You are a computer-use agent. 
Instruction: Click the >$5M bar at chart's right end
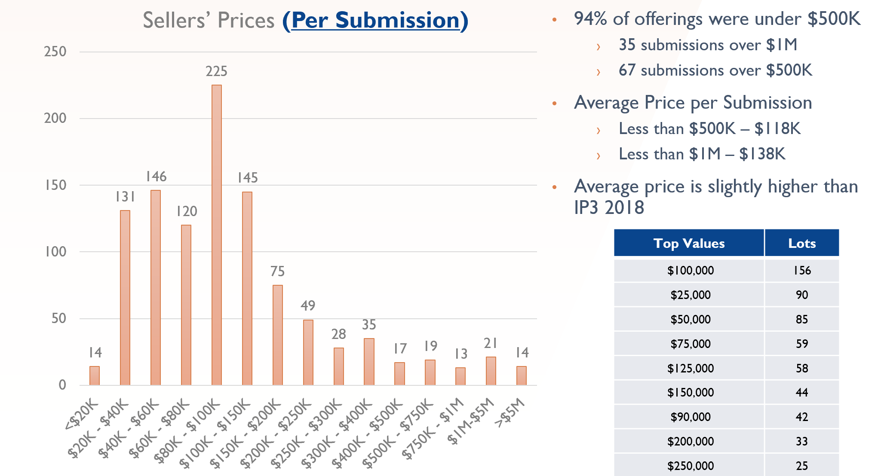pyautogui.click(x=522, y=375)
